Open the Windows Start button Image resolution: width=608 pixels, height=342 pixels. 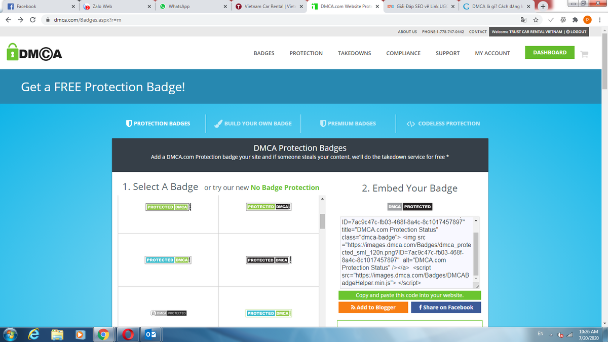point(10,334)
